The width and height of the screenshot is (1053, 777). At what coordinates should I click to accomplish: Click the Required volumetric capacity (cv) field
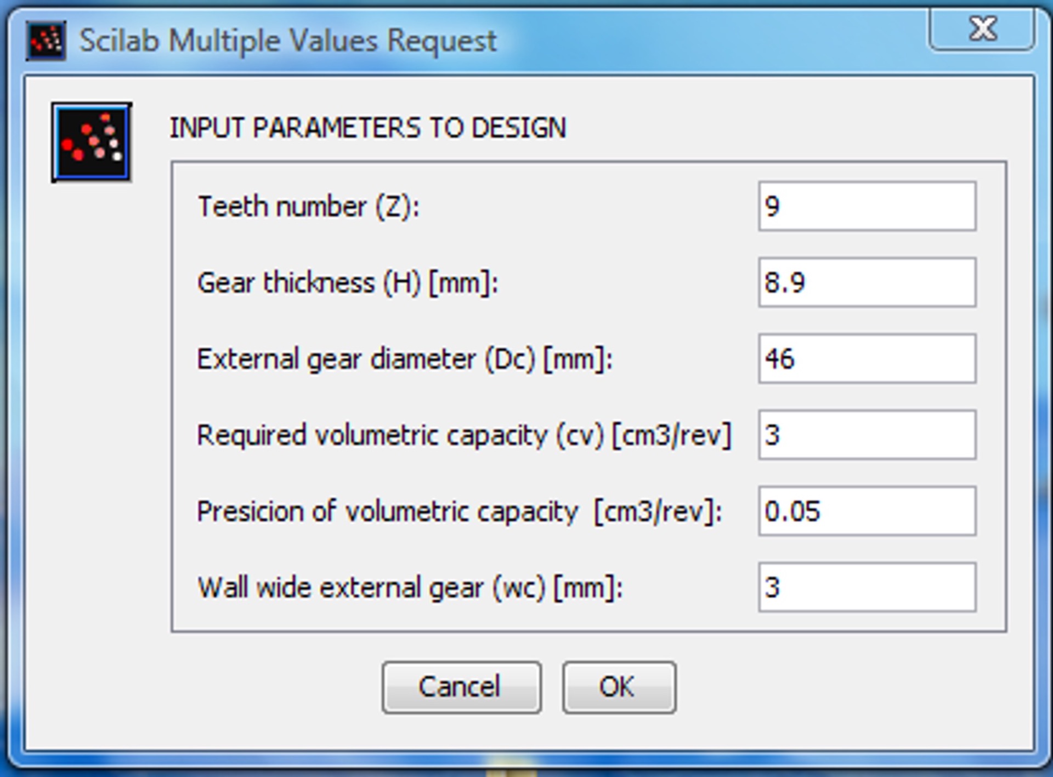point(867,435)
